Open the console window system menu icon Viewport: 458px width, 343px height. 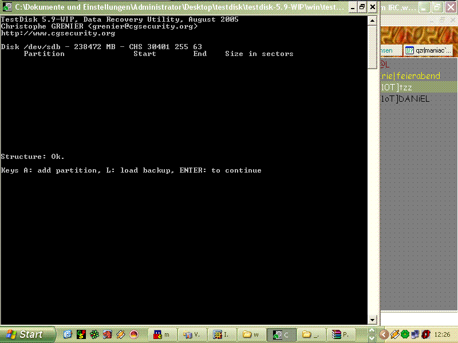point(7,7)
